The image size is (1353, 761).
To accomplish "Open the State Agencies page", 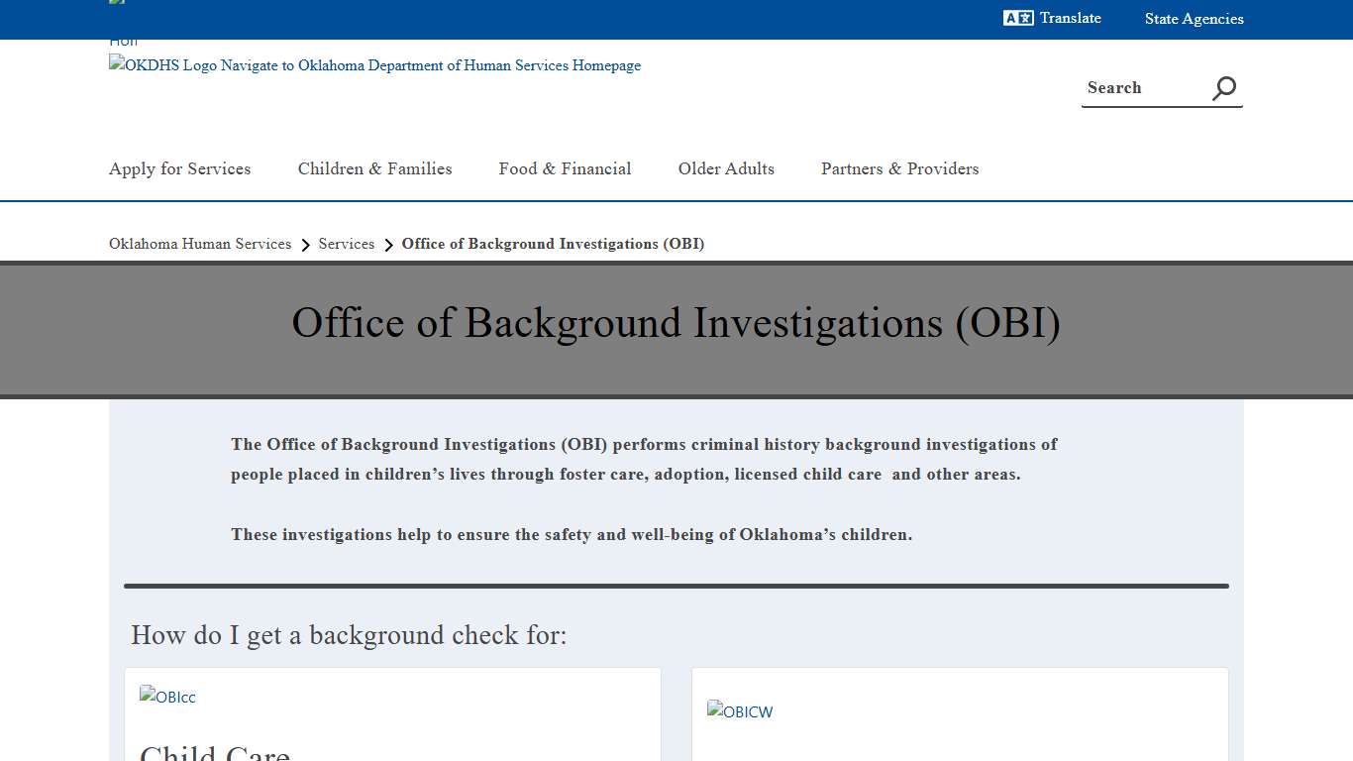I will (1194, 19).
